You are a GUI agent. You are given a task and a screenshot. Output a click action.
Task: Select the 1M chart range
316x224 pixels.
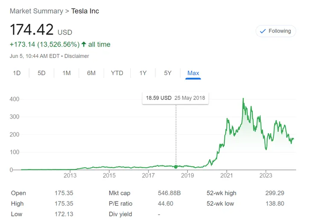(66, 73)
